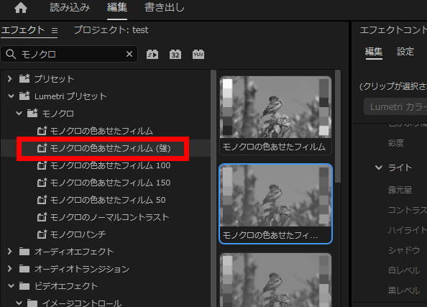The height and width of the screenshot is (307, 427).
Task: Collapse the ビデオエフェクト folder
Action: point(11,285)
